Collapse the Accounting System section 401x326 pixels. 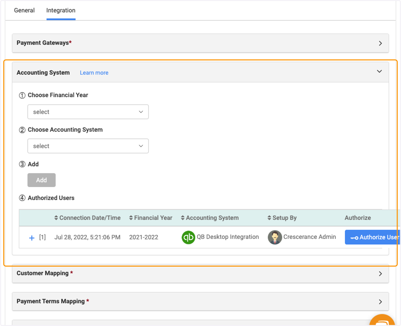[379, 71]
